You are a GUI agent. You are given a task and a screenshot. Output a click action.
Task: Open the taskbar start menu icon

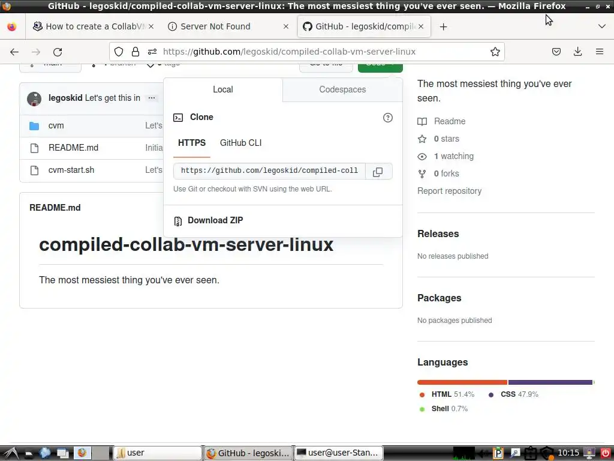click(11, 453)
